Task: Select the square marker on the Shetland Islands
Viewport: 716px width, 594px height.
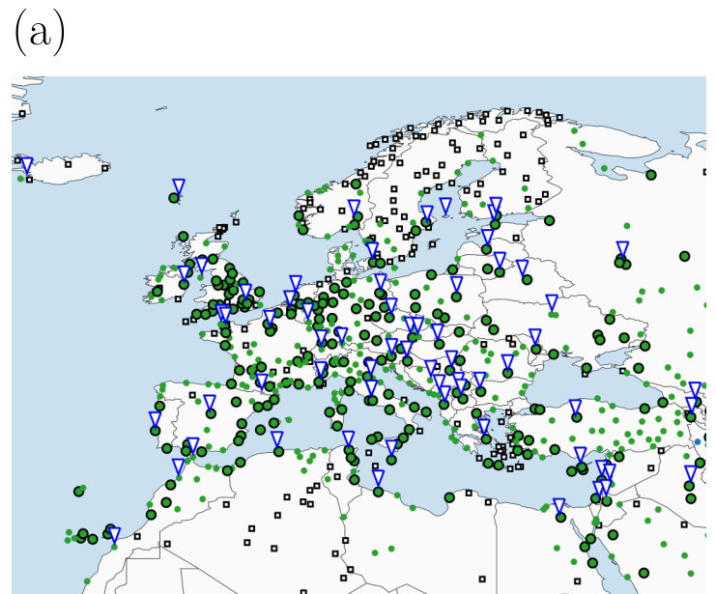Action: point(236,222)
